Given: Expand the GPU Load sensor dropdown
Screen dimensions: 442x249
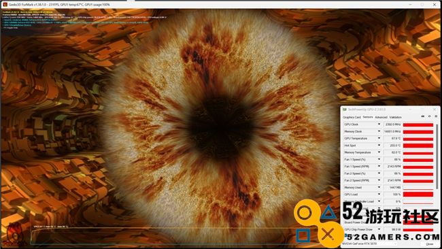Looking at the screenshot, I should (x=379, y=195).
